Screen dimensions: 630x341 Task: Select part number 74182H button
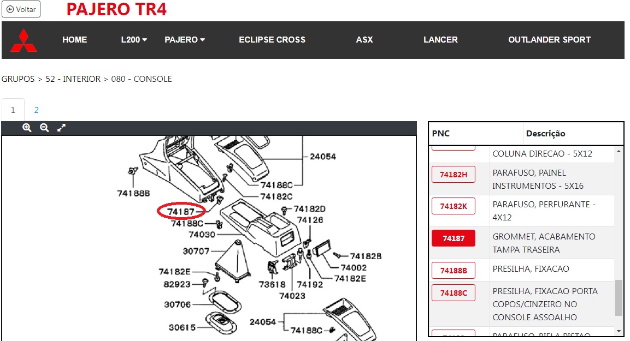pyautogui.click(x=454, y=175)
